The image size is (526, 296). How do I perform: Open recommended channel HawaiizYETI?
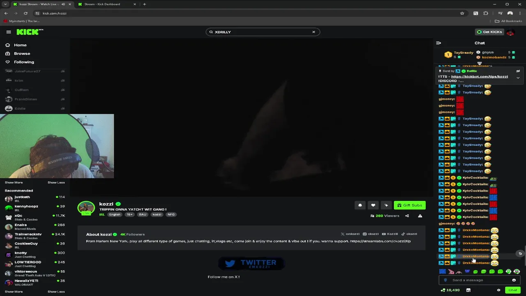pos(35,282)
